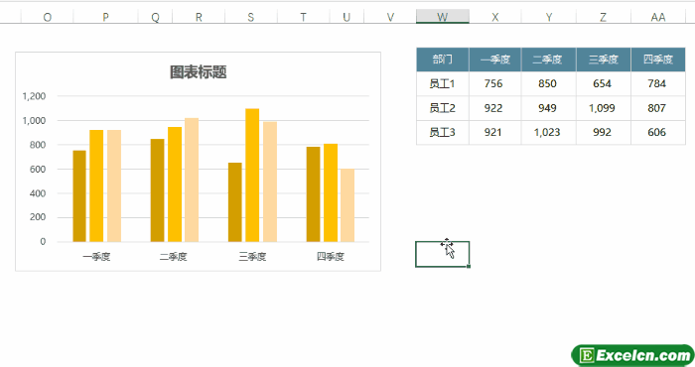Select the cell containing 1,023
This screenshot has width=695, height=367.
coord(549,132)
